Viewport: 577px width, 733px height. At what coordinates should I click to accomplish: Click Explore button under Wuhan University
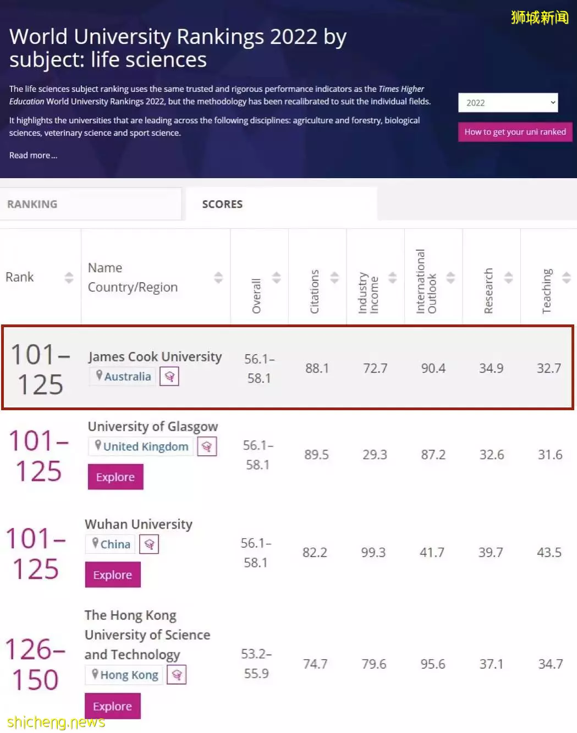[x=113, y=575]
